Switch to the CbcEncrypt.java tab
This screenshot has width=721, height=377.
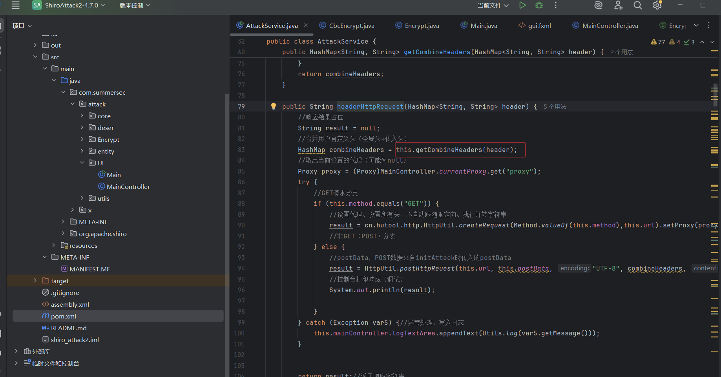[x=351, y=26]
